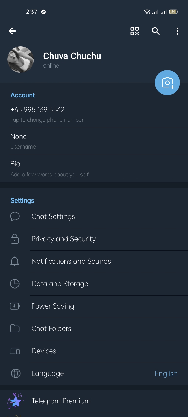188x417 pixels.
Task: Tap the bell Notifications icon
Action: pos(15,261)
